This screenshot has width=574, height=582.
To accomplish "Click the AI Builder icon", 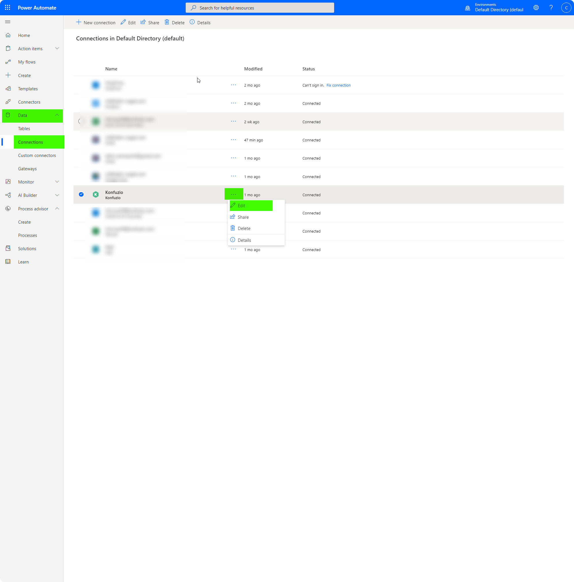I will point(8,195).
